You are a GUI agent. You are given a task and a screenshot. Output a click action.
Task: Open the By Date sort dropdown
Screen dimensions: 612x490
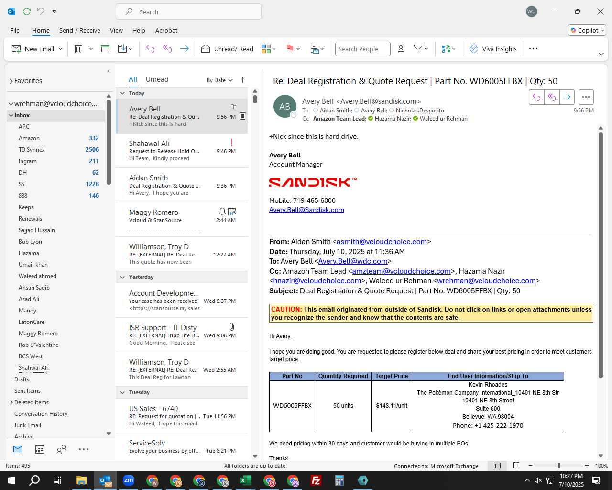tap(219, 80)
